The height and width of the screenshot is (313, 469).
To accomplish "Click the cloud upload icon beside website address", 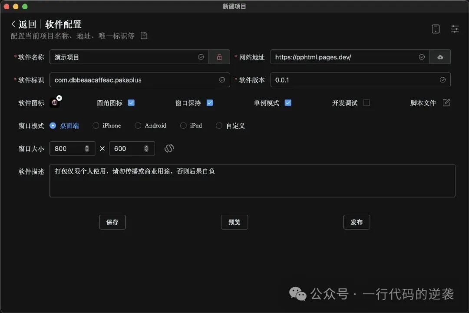I will click(x=440, y=57).
